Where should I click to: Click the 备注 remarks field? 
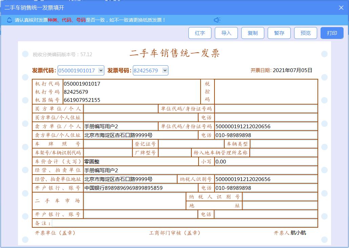[169, 223]
